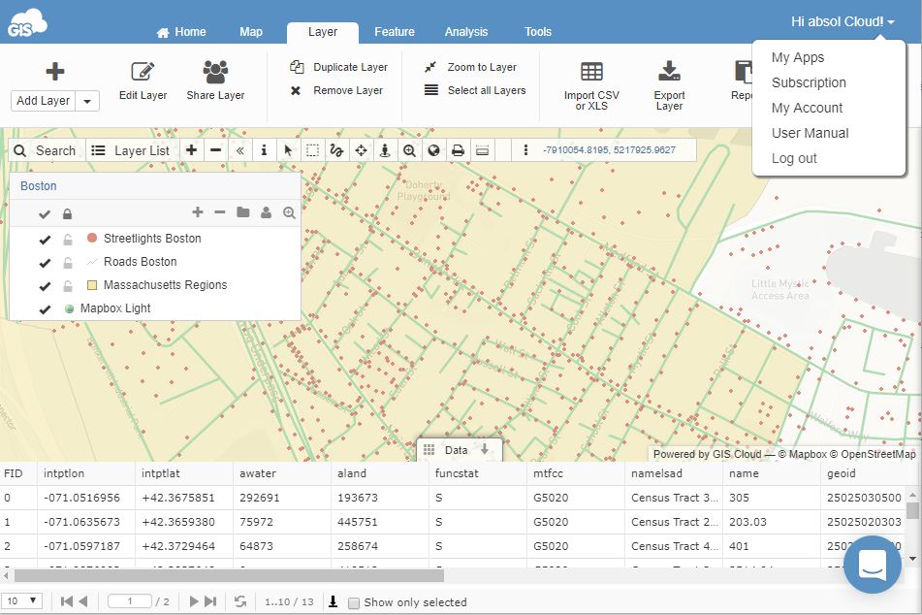Select the arrow pointer tool
This screenshot has height=615, width=922.
288,150
